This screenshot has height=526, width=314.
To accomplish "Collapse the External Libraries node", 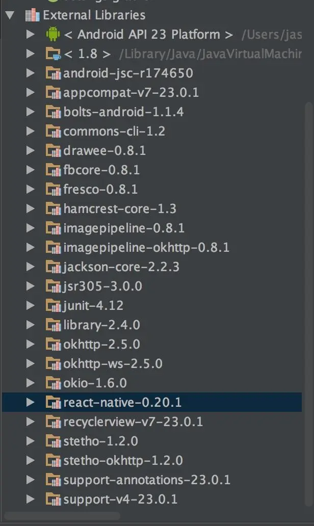I will (10, 15).
